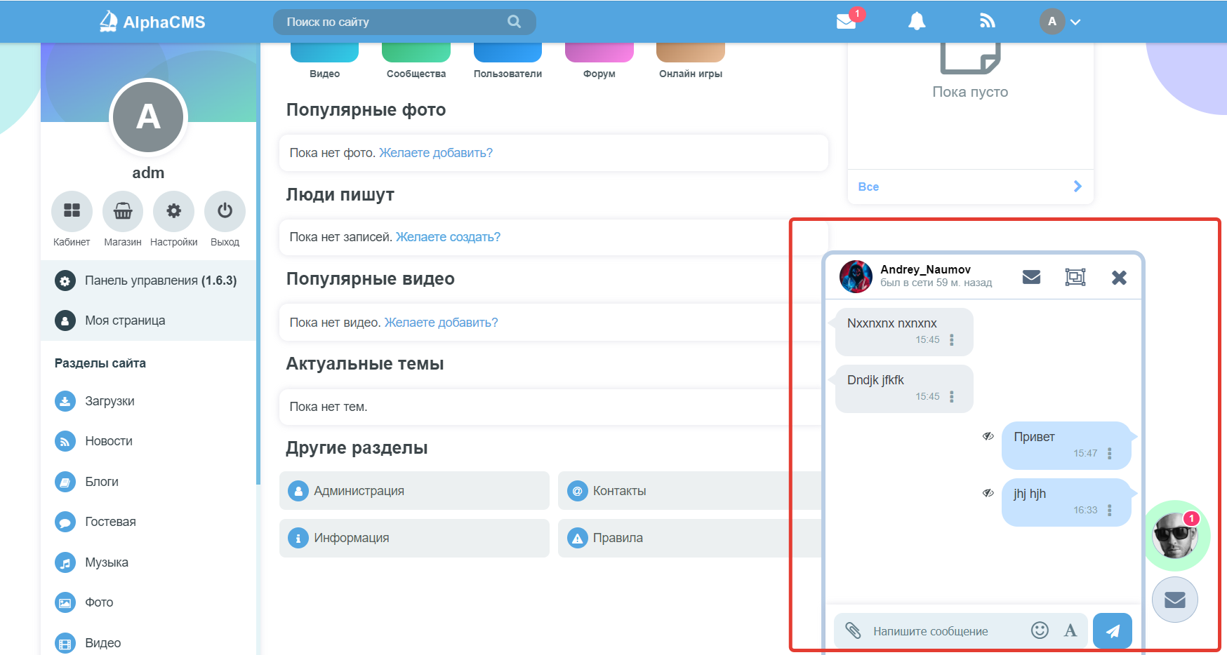Open the Информация section
This screenshot has height=655, width=1227.
click(414, 538)
